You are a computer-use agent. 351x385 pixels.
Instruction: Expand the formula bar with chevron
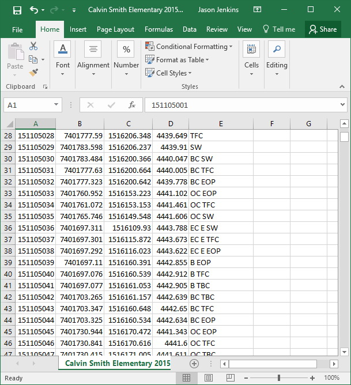click(x=342, y=104)
